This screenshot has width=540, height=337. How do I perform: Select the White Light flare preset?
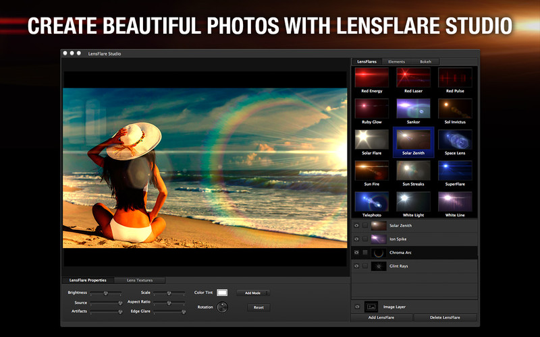click(413, 202)
